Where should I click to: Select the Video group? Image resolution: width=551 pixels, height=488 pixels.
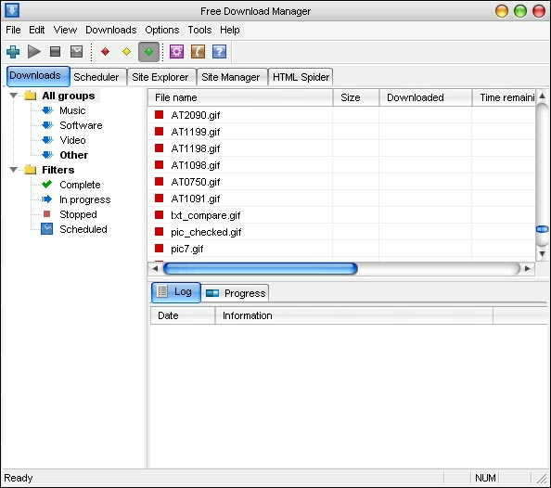(x=72, y=140)
